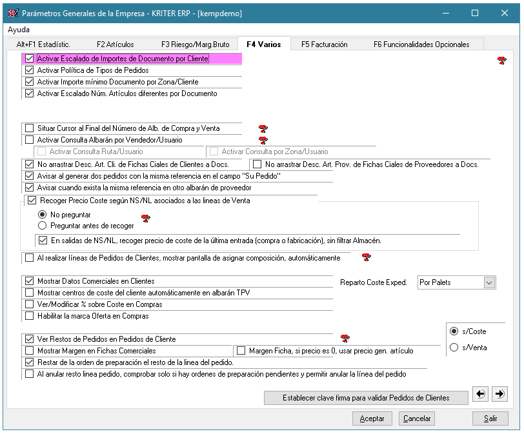Open the F2 Artículos tab
Viewport: 524px width, 434px height.
point(115,44)
